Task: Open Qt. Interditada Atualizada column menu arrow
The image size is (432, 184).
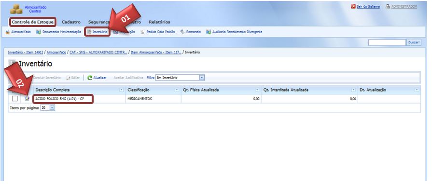Action: (x=353, y=90)
